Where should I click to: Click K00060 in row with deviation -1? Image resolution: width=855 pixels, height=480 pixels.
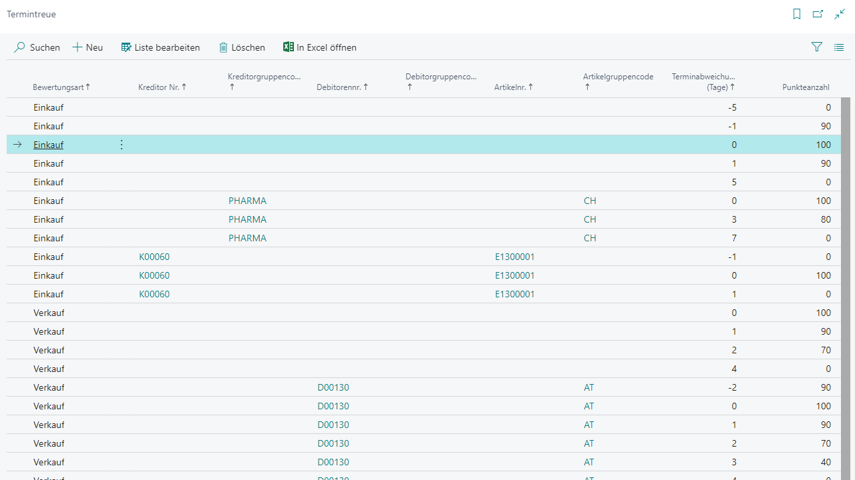154,257
